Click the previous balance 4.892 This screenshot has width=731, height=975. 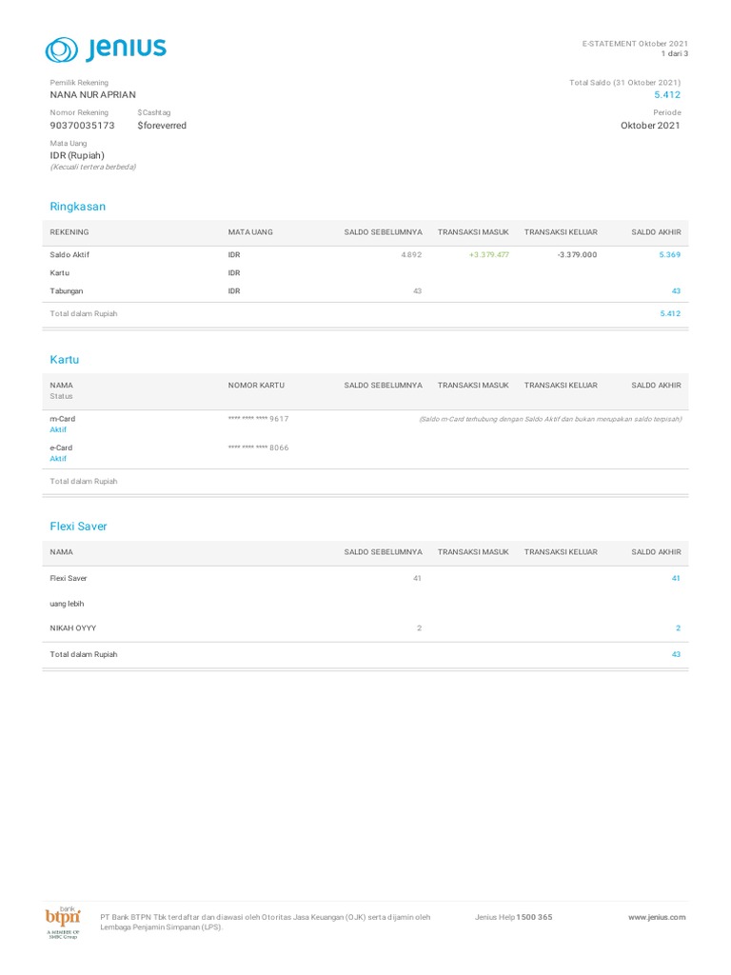[411, 254]
